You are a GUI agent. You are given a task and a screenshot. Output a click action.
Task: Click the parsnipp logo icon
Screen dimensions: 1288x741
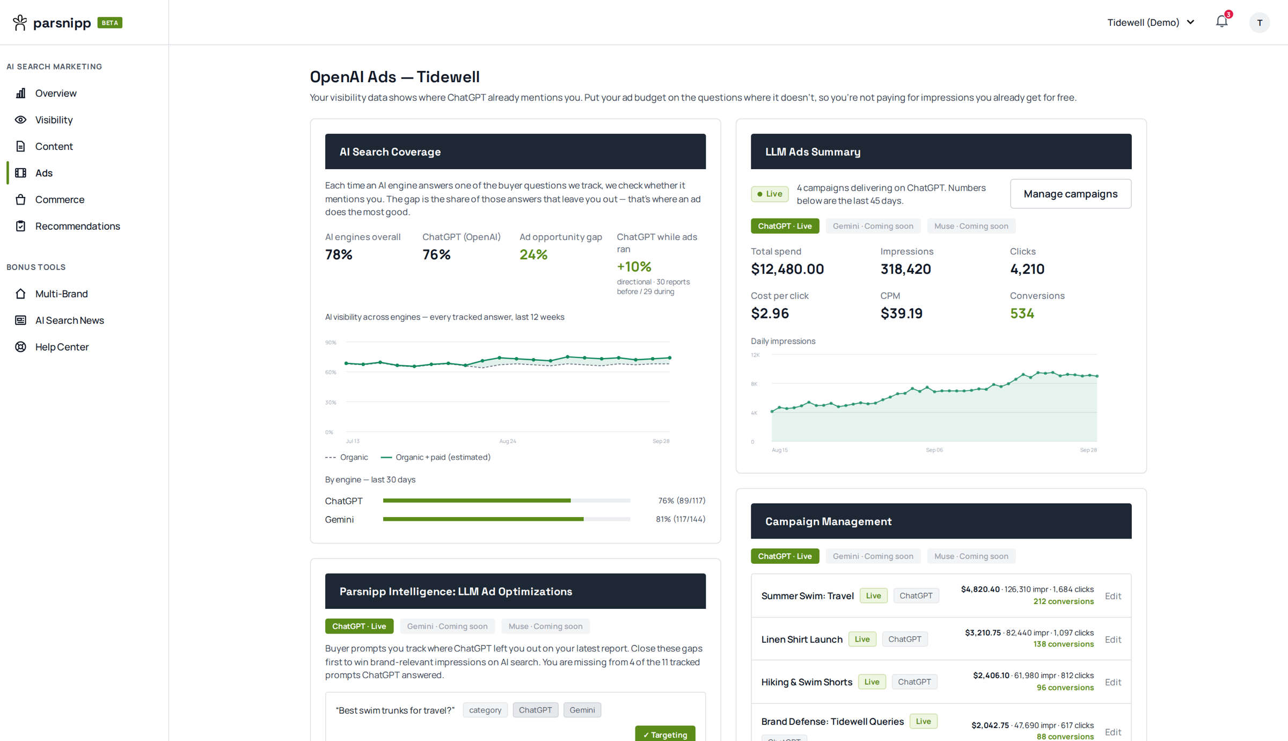[20, 23]
